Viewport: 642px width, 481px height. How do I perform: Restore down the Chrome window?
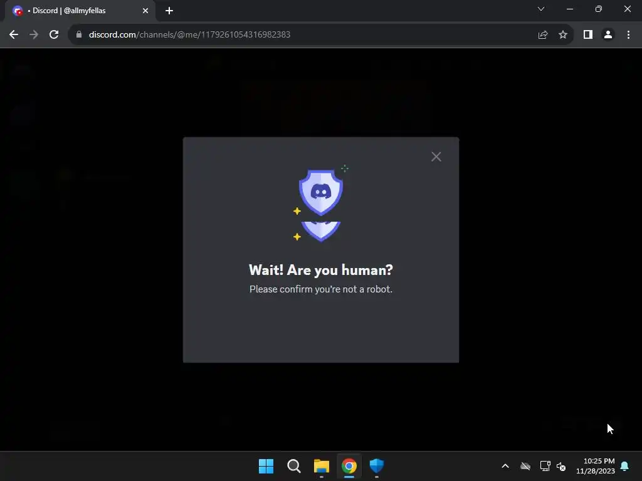click(x=599, y=9)
